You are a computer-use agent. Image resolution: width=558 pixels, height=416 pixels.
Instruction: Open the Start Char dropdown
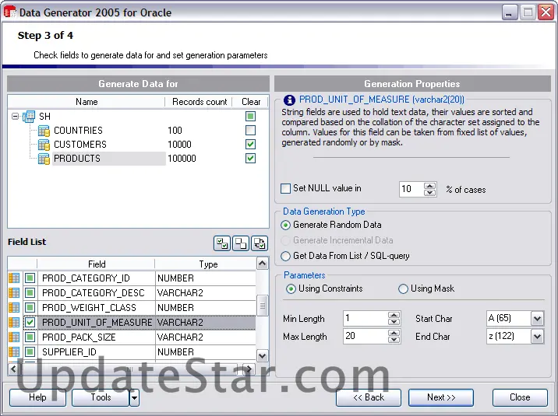coord(538,318)
